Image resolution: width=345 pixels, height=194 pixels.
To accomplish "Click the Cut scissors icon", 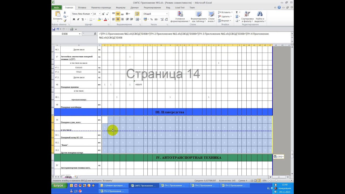I will 65,13.
